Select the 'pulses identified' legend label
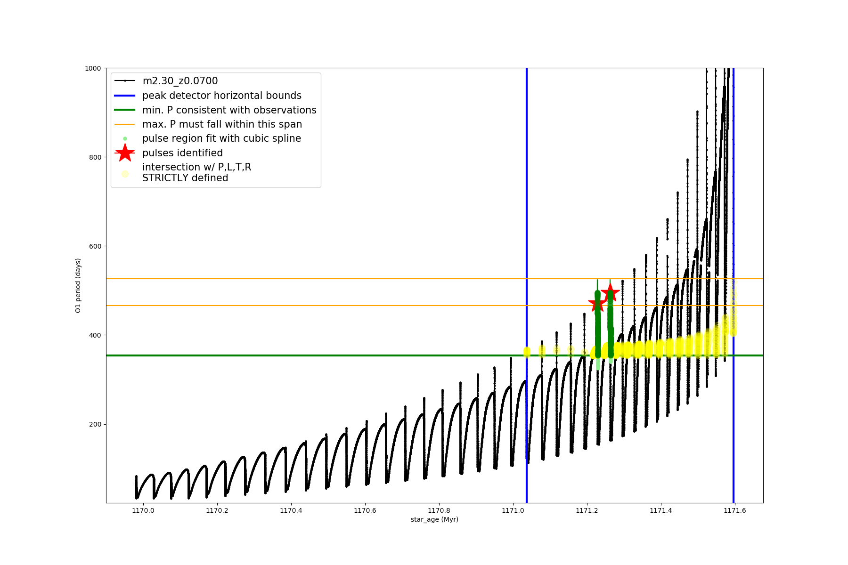The image size is (848, 565). [x=182, y=153]
